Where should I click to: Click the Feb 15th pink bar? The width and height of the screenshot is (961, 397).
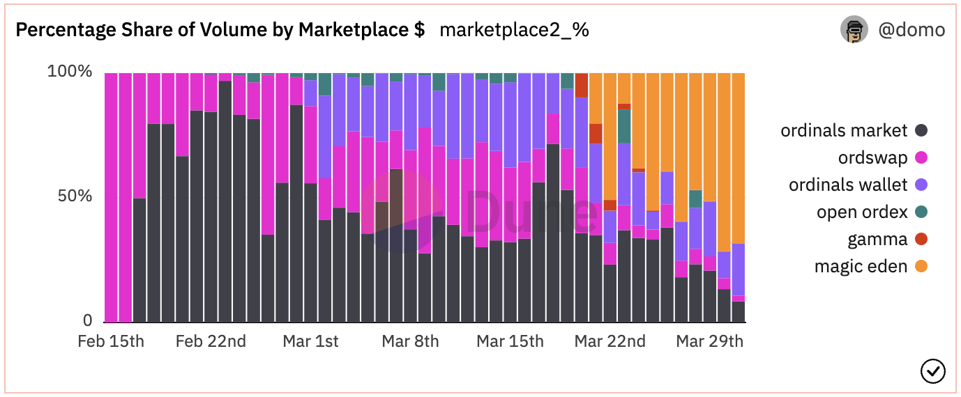tap(111, 197)
